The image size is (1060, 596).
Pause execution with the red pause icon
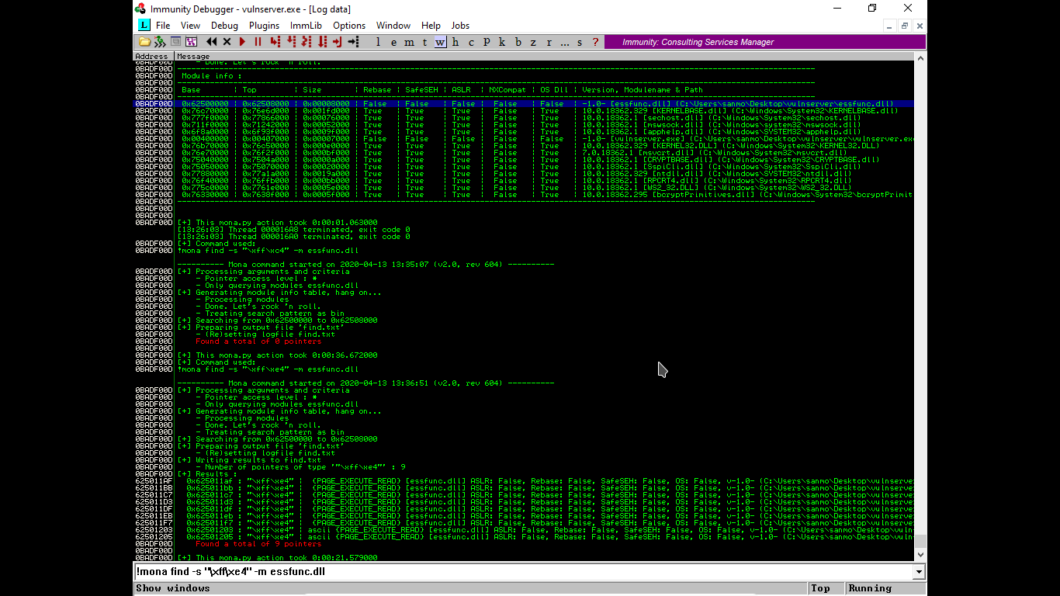tap(258, 42)
